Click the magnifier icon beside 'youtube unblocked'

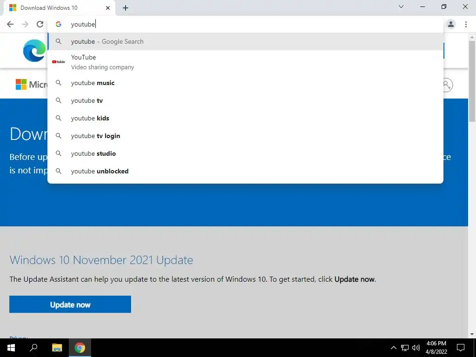(59, 171)
